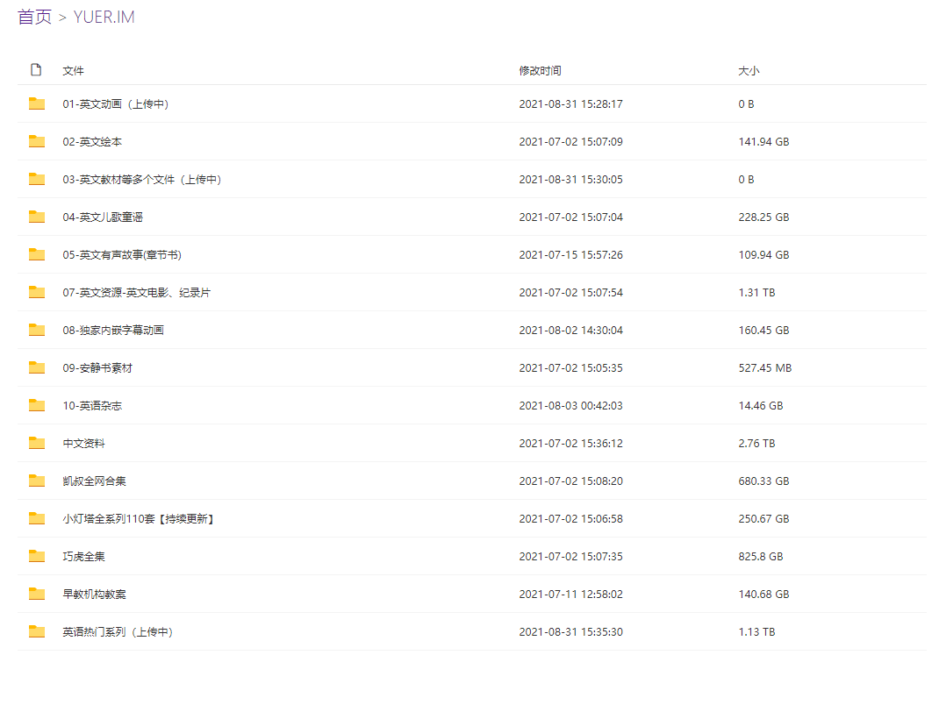This screenshot has height=705, width=932.
Task: Click the folder icon for 中文资料
Action: (37, 443)
